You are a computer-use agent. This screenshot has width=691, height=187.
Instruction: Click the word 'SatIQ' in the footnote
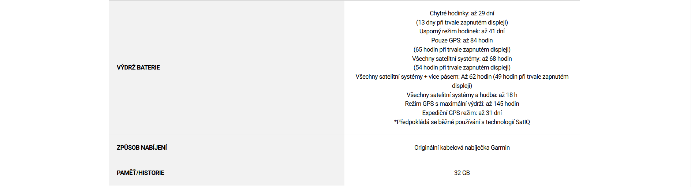(x=523, y=122)
